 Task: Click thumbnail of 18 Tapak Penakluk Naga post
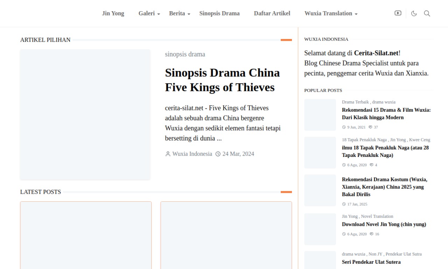[320, 152]
